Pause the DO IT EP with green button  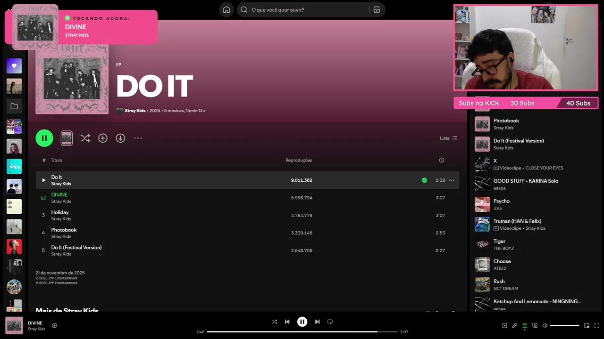[44, 138]
